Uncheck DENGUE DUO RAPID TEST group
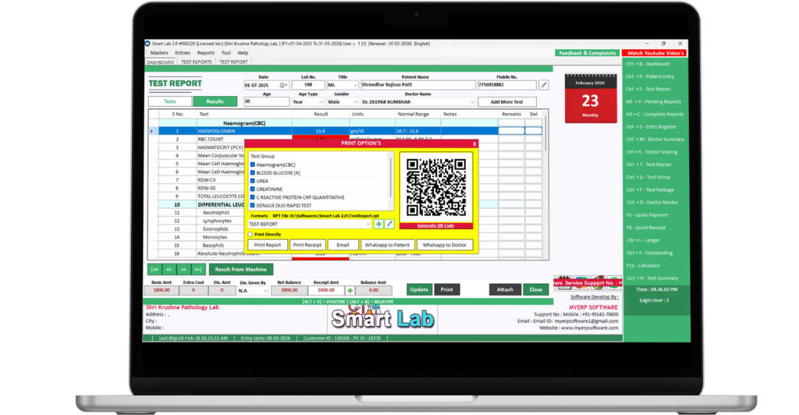The width and height of the screenshot is (799, 415). (252, 206)
